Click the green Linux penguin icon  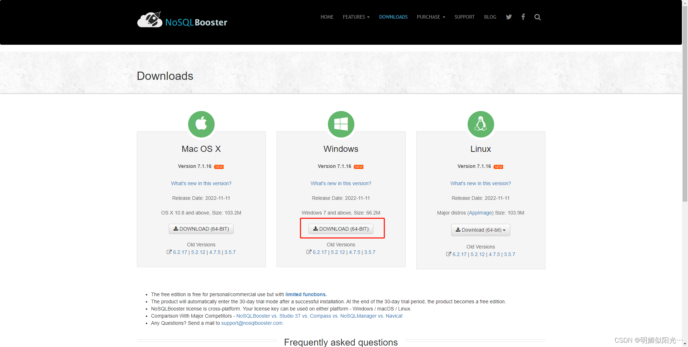[x=481, y=124]
